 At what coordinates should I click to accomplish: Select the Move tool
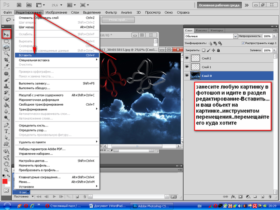6,34
